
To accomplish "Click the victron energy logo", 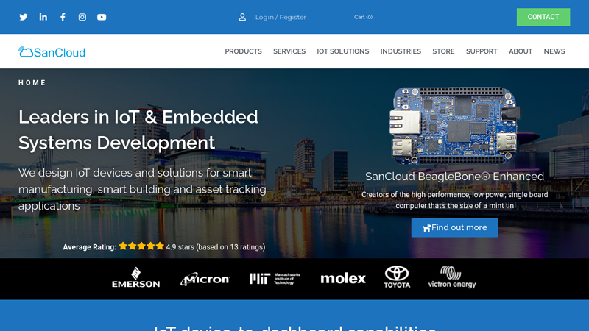I will [x=452, y=277].
